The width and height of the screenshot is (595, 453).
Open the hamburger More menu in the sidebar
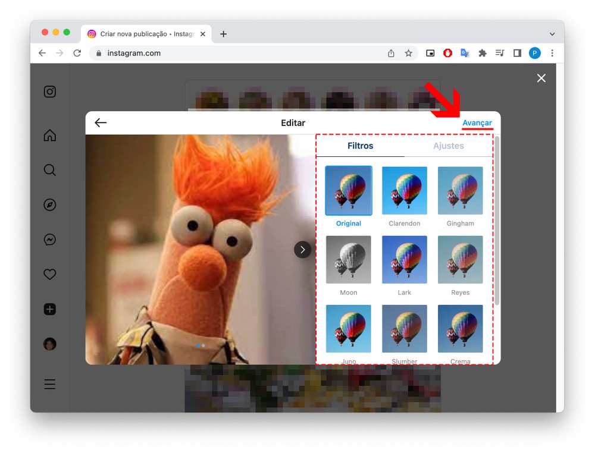click(50, 384)
